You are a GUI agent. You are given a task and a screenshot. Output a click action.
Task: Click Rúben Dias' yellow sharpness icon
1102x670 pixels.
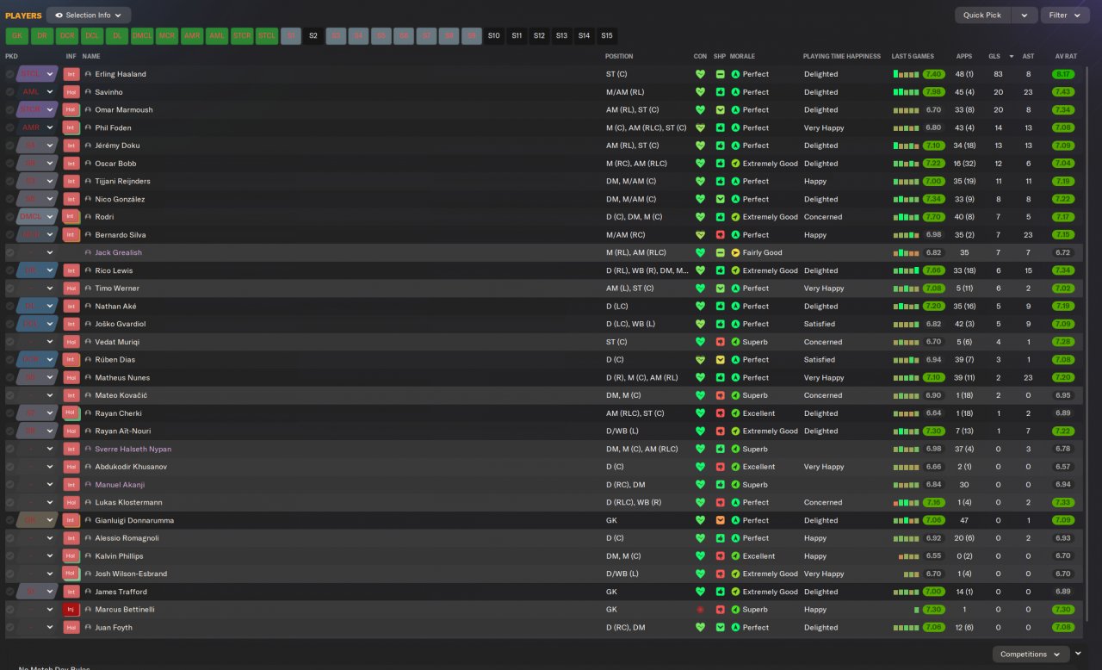tap(721, 360)
